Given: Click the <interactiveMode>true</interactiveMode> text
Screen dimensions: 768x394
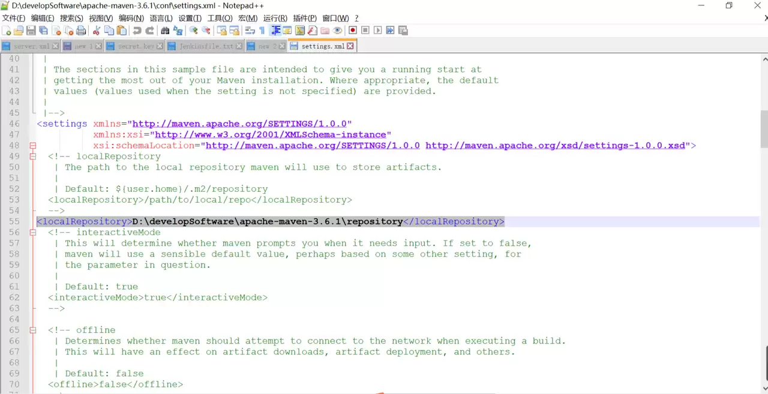Looking at the screenshot, I should click(158, 297).
